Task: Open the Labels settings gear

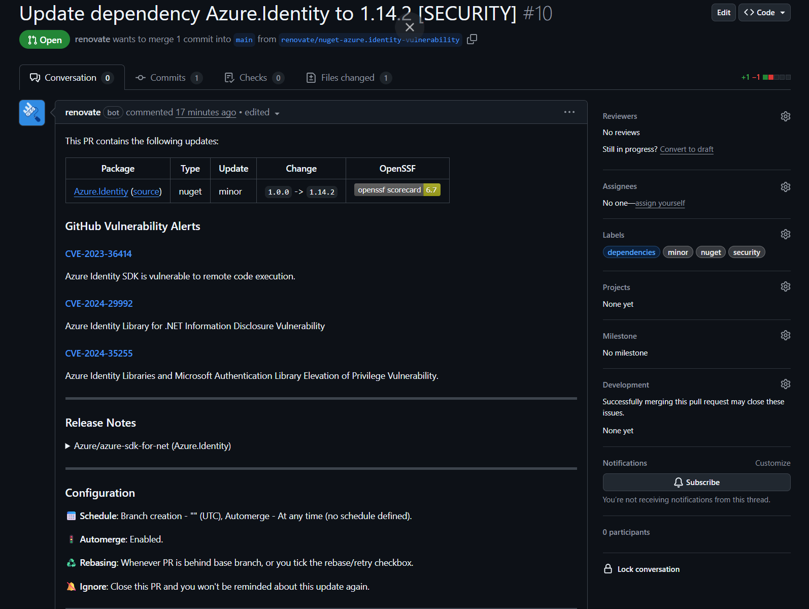Action: [x=785, y=234]
